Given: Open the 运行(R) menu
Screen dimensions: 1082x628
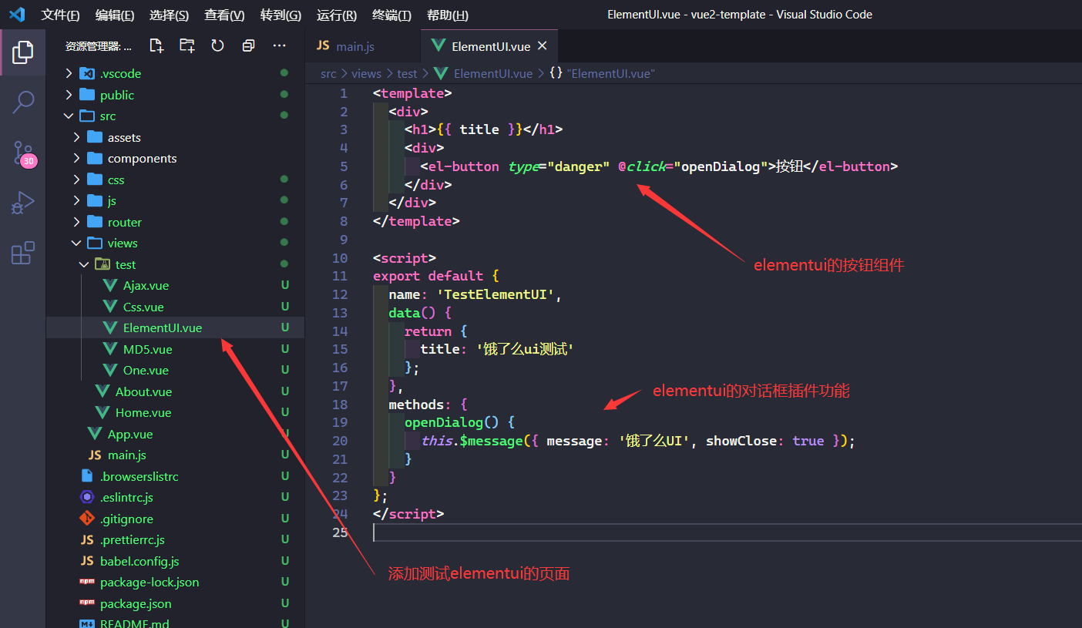Looking at the screenshot, I should point(337,15).
